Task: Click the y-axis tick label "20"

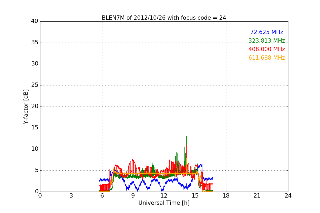Action: 35,106
